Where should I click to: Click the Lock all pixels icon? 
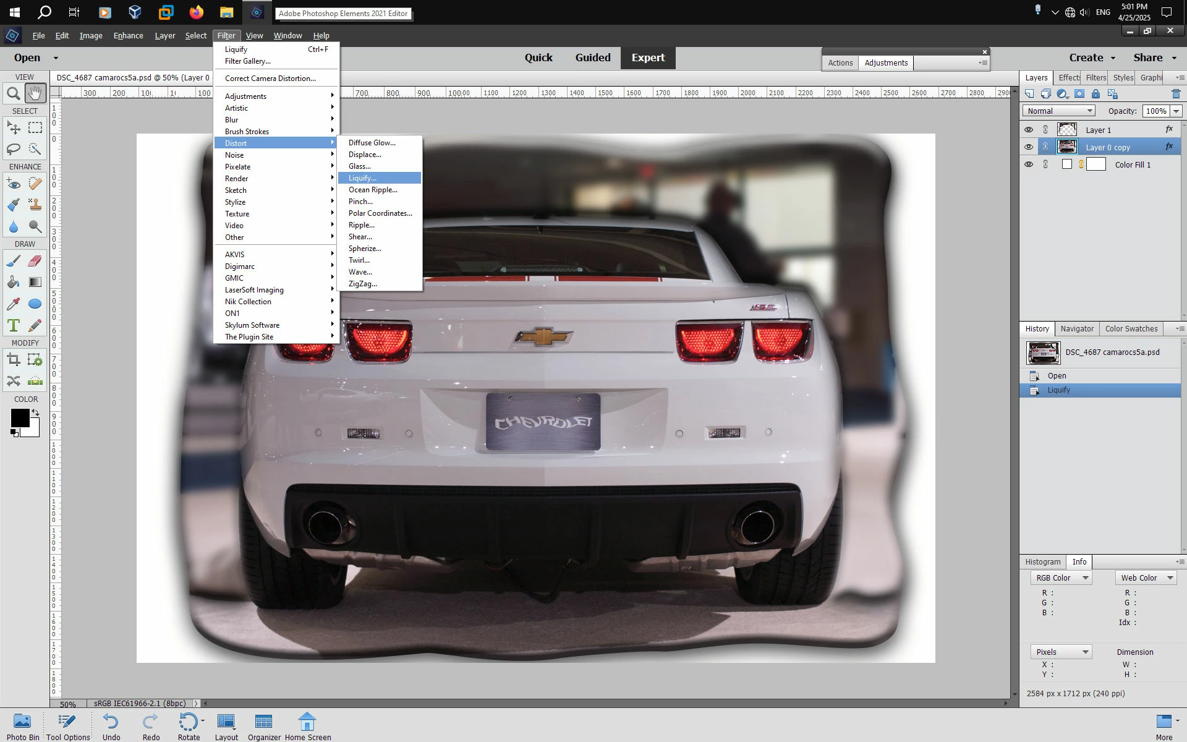click(1096, 94)
